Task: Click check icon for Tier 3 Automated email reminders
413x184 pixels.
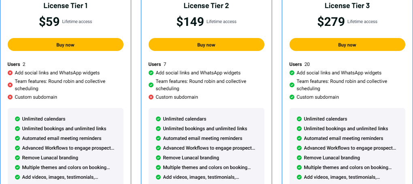Action: click(x=299, y=138)
